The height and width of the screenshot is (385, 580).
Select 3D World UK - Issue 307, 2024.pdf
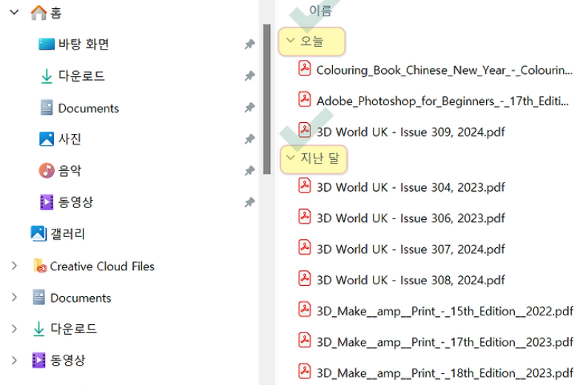pos(411,250)
